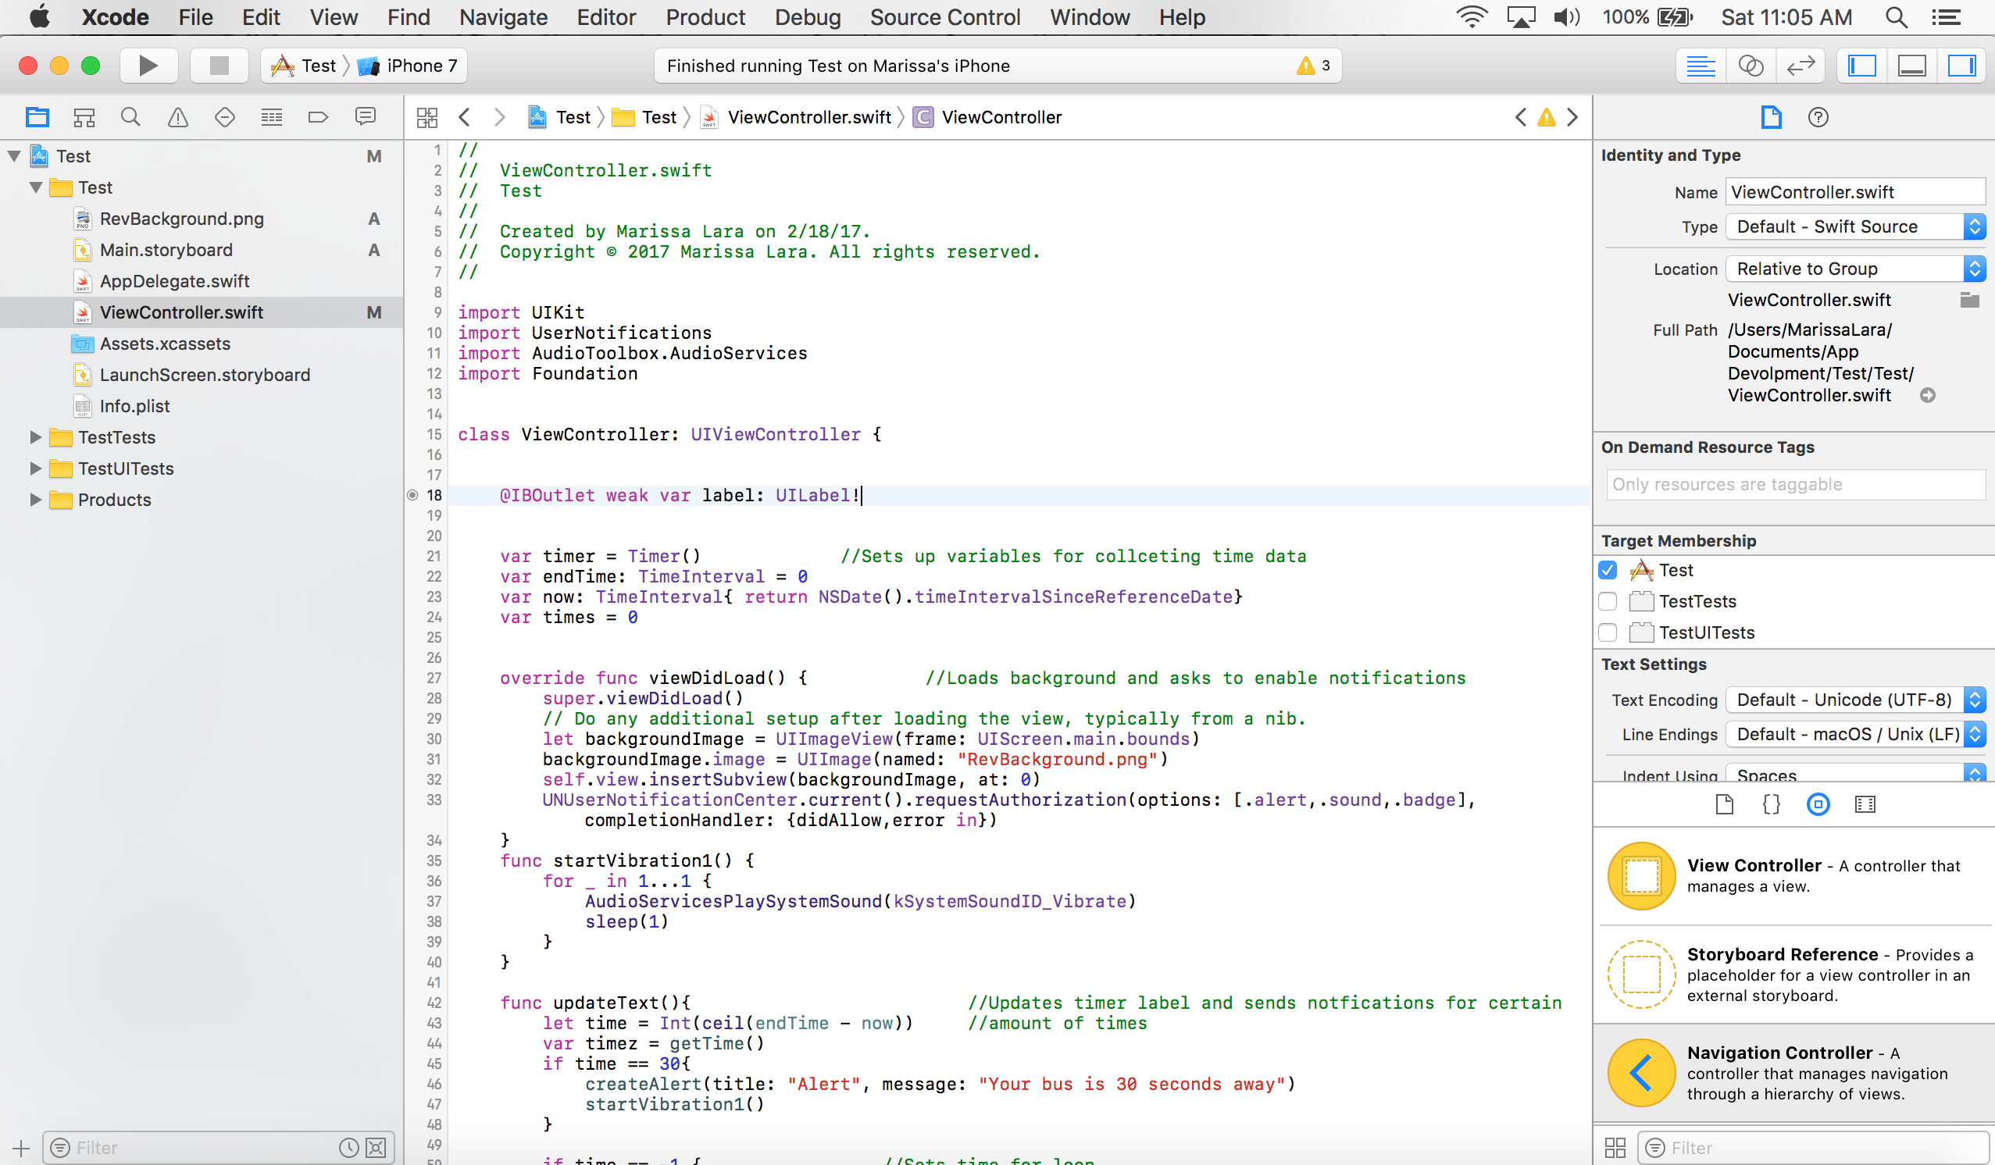Open the Assistant editor view
This screenshot has width=1995, height=1165.
pos(1751,66)
